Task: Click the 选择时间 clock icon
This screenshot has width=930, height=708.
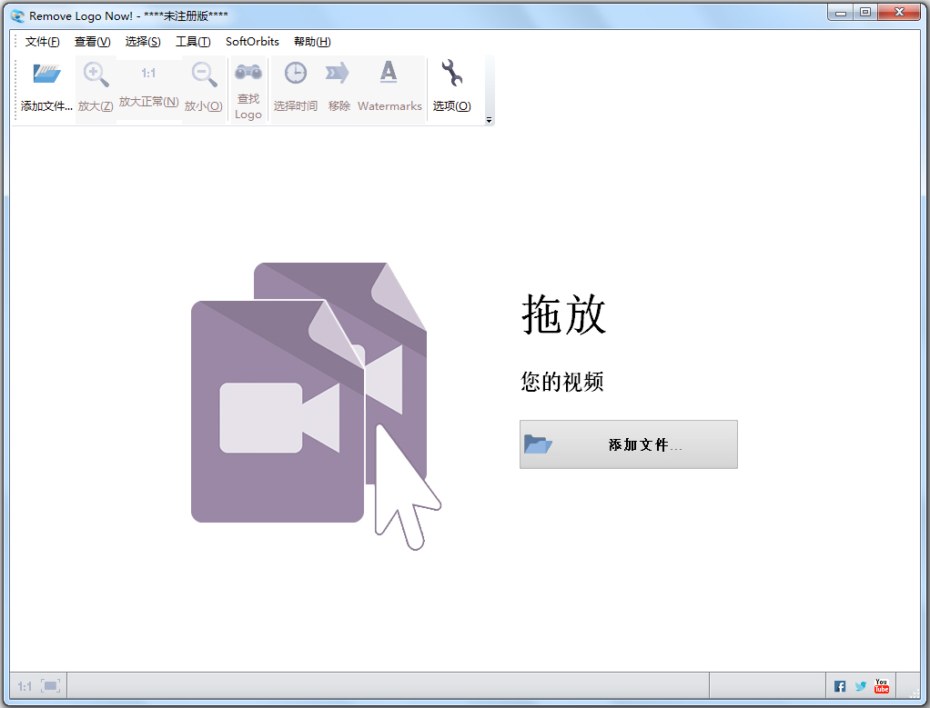Action: 295,74
